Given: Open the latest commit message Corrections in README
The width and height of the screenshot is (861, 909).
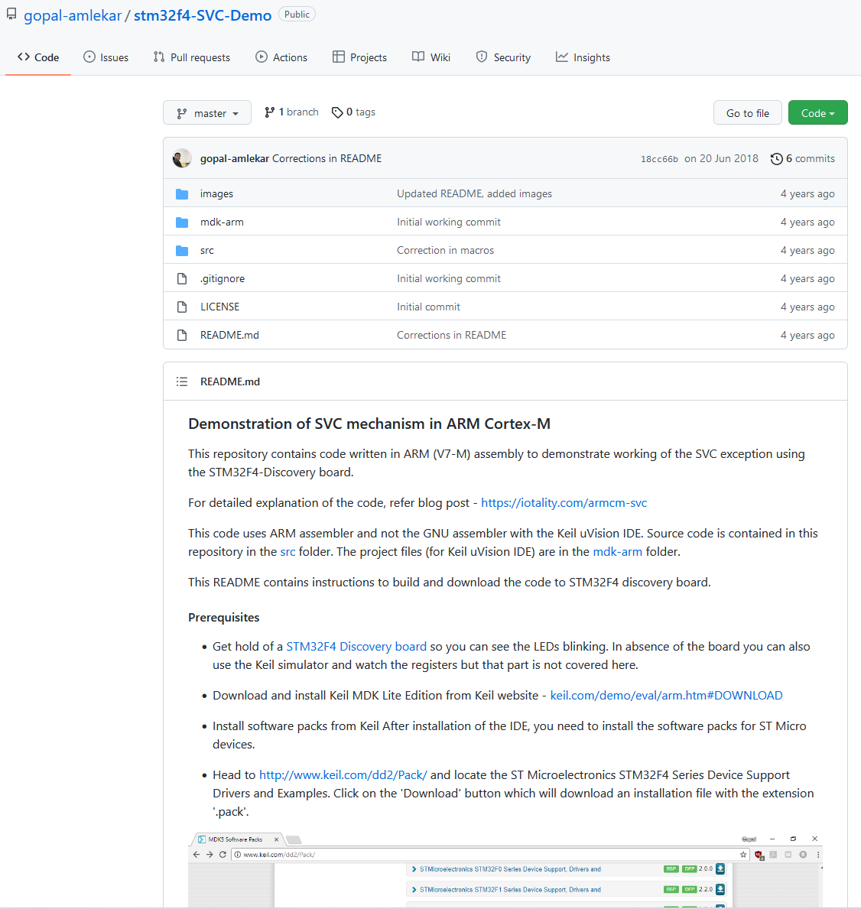Looking at the screenshot, I should pyautogui.click(x=327, y=158).
